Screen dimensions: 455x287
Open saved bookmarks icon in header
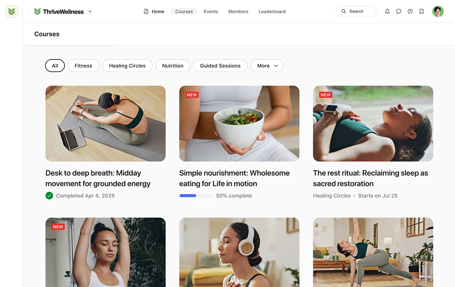(x=421, y=11)
